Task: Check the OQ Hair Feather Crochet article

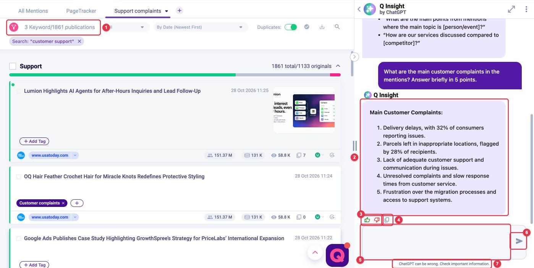Action: click(19, 177)
